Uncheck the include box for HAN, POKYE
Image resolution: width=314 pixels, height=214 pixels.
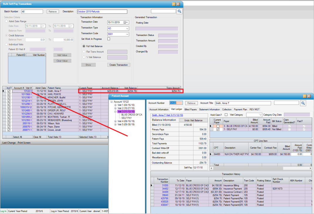(9, 94)
